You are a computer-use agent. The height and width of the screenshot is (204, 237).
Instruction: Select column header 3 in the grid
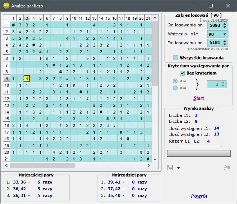coord(27,18)
